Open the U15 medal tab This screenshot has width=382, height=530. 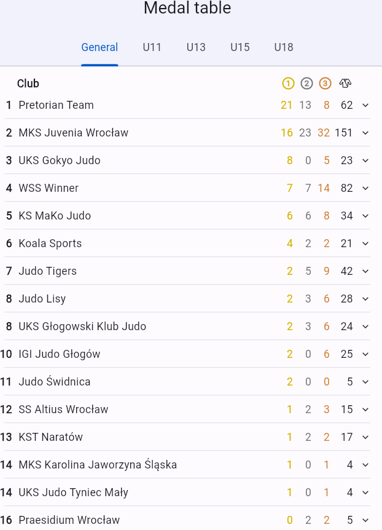click(x=240, y=47)
